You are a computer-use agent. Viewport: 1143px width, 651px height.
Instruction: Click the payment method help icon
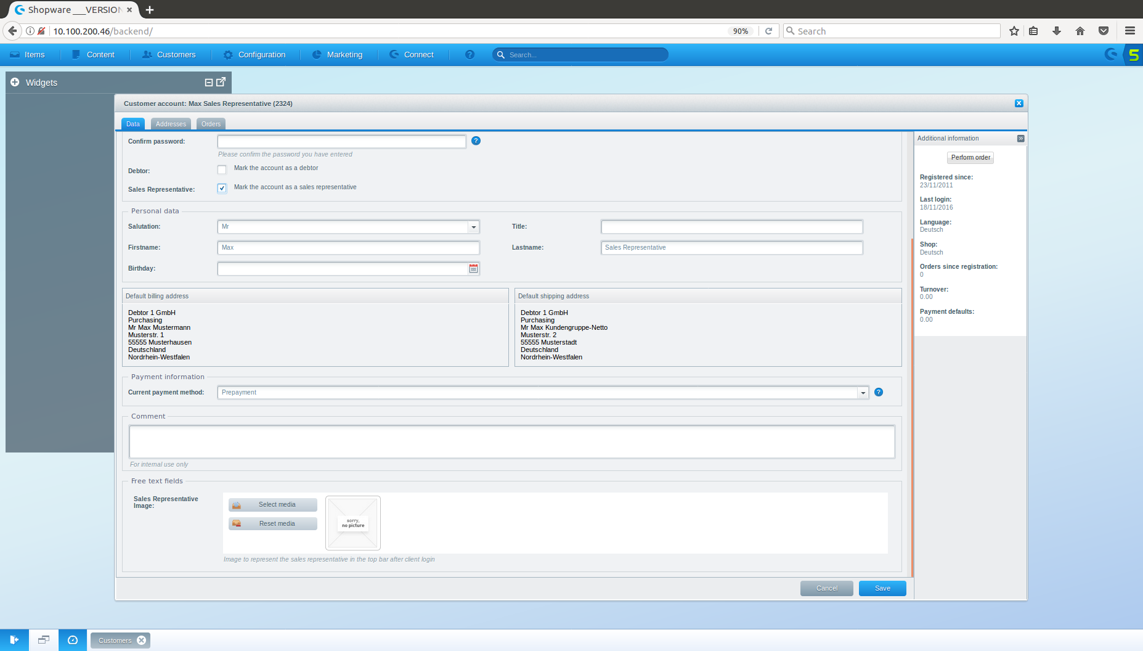pyautogui.click(x=879, y=392)
